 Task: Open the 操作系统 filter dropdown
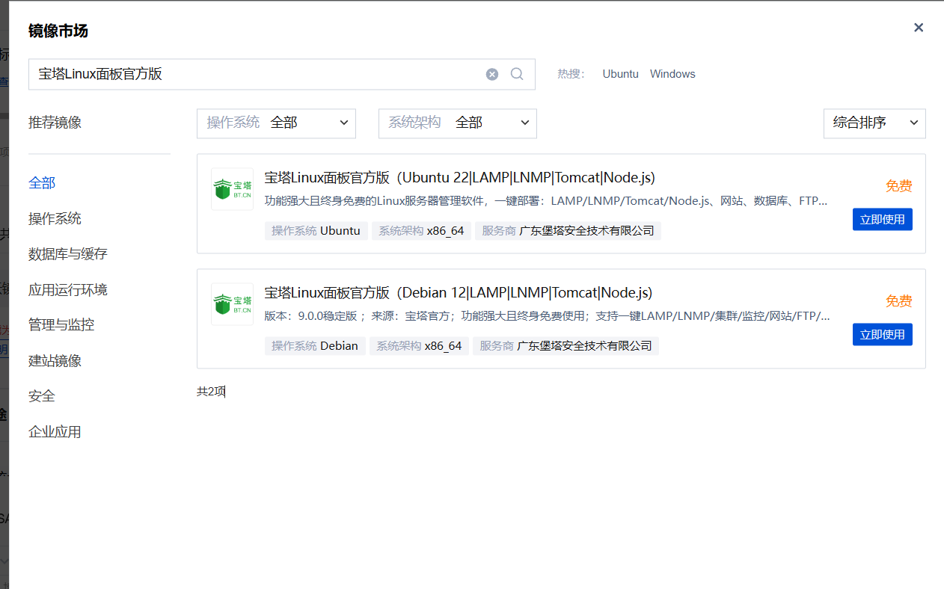276,123
